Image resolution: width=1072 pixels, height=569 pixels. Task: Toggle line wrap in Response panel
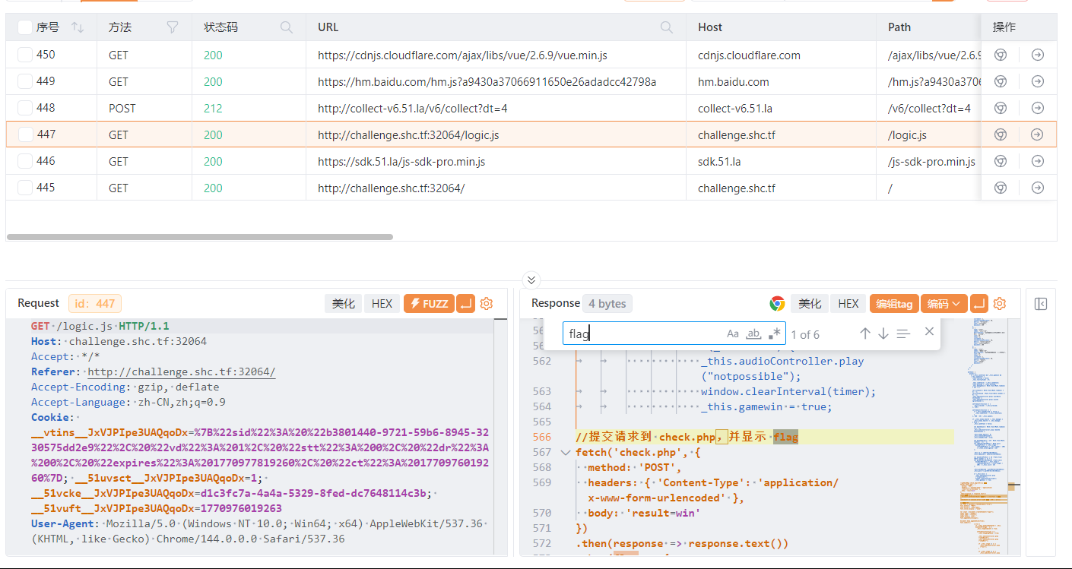coord(979,304)
